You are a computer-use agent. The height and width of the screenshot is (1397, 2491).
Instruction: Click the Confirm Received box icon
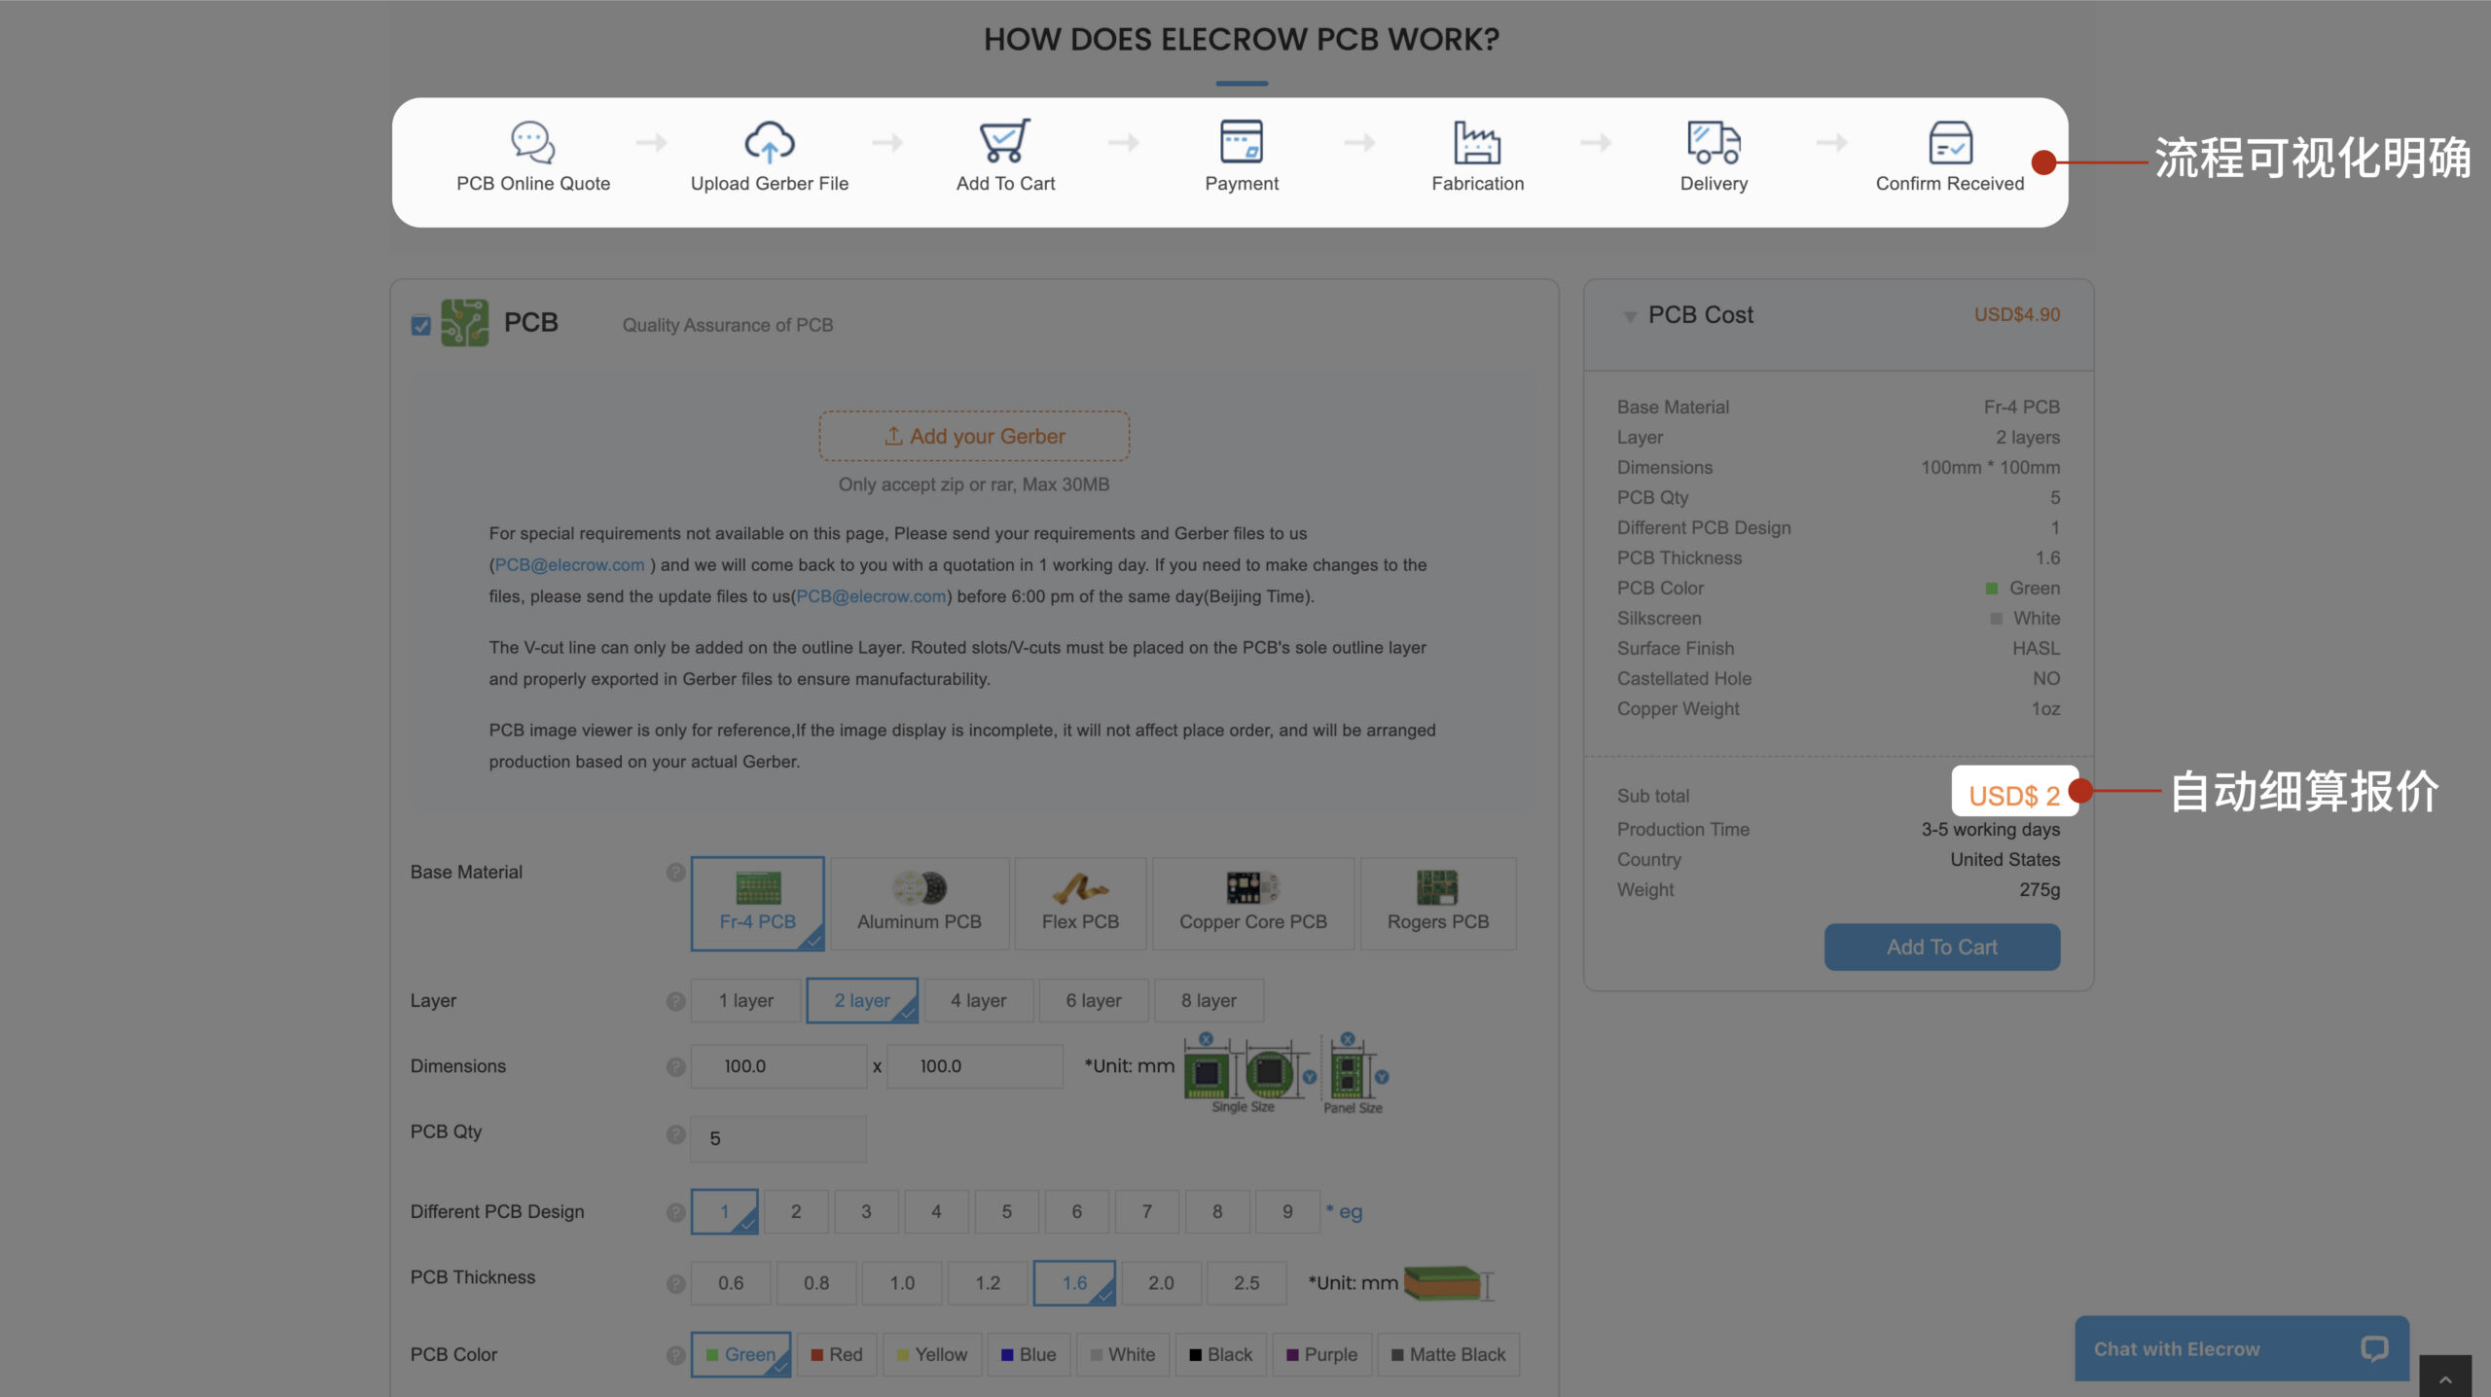(1950, 142)
